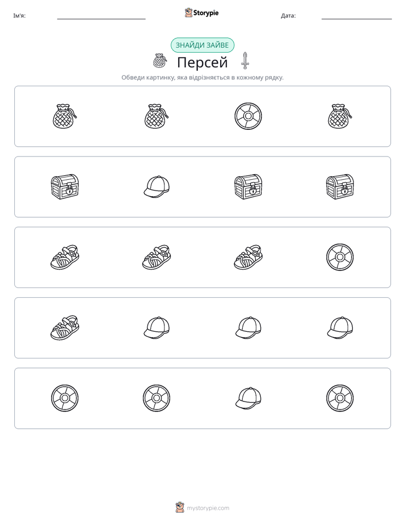The image size is (405, 524).
Task: Click the ЗНАЙДИ ЗАЙВЕ badge
Action: coord(202,45)
